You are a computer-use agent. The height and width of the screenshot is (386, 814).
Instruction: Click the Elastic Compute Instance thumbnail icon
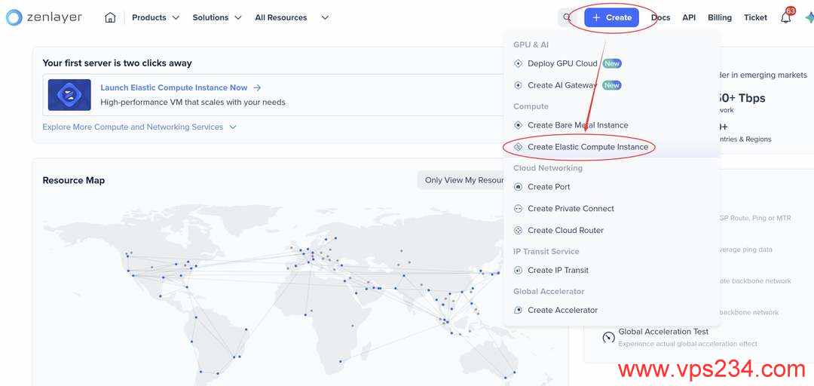69,95
